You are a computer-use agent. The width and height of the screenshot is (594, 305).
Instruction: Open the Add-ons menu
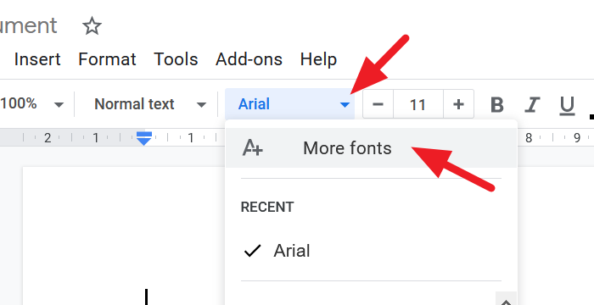(x=249, y=59)
